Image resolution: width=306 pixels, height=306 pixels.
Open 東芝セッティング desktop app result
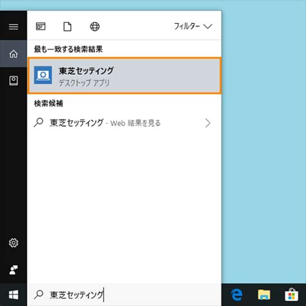click(x=125, y=76)
